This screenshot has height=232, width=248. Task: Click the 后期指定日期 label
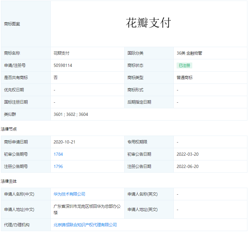[139, 102]
